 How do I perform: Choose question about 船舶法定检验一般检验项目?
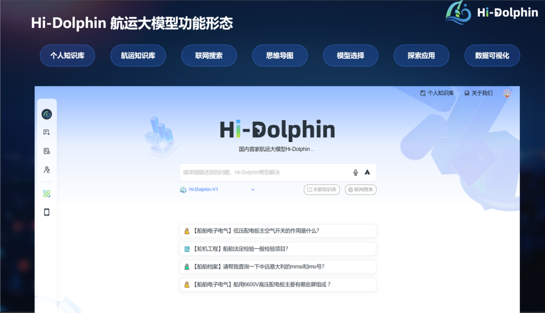(278, 249)
